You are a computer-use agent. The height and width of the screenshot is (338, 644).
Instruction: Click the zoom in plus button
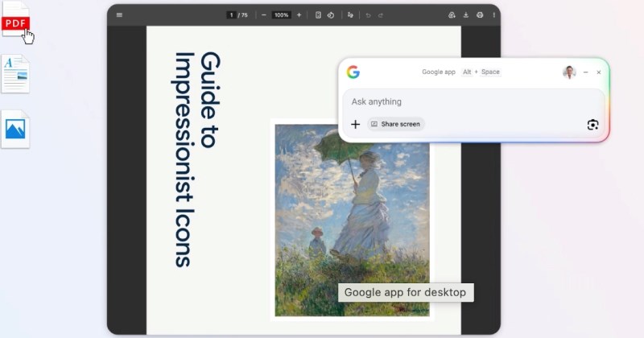click(x=299, y=14)
